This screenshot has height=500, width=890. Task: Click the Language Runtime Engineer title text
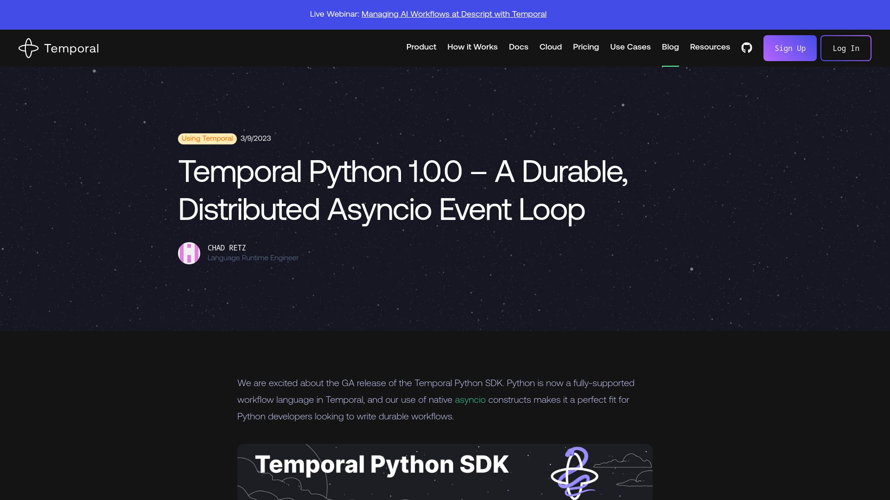(x=253, y=258)
